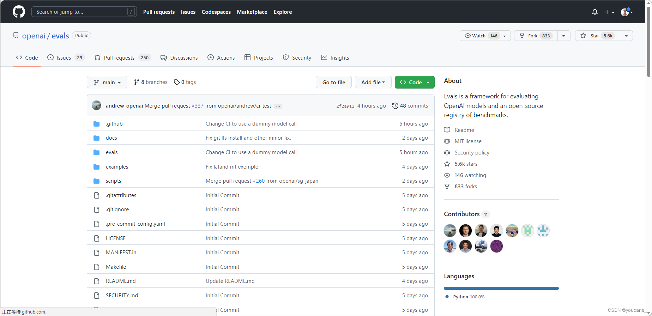652x316 pixels.
Task: Switch to the Code tab
Action: click(27, 57)
